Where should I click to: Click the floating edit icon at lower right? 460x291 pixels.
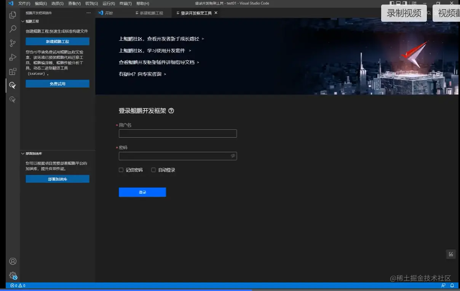click(x=451, y=254)
